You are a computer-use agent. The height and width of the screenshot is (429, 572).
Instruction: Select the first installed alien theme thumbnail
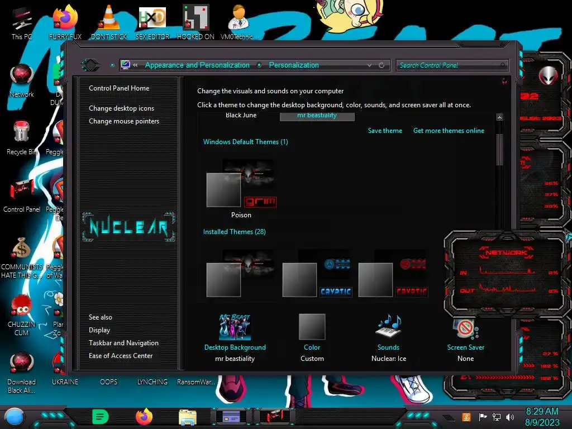[x=241, y=273]
